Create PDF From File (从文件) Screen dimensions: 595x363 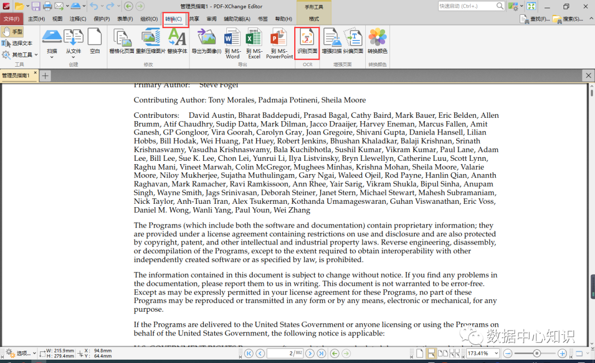[73, 43]
